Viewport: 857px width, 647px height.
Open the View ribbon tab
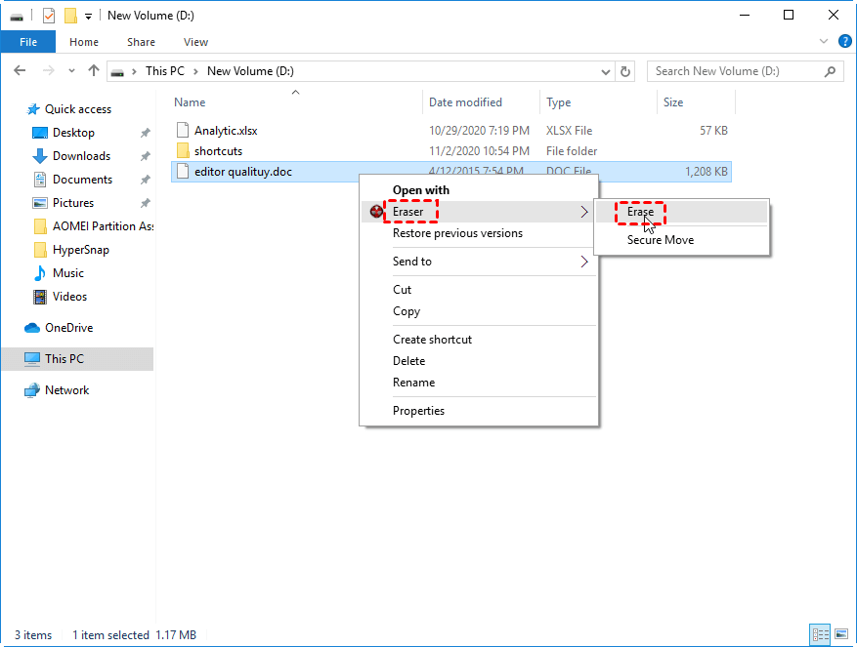click(x=195, y=42)
